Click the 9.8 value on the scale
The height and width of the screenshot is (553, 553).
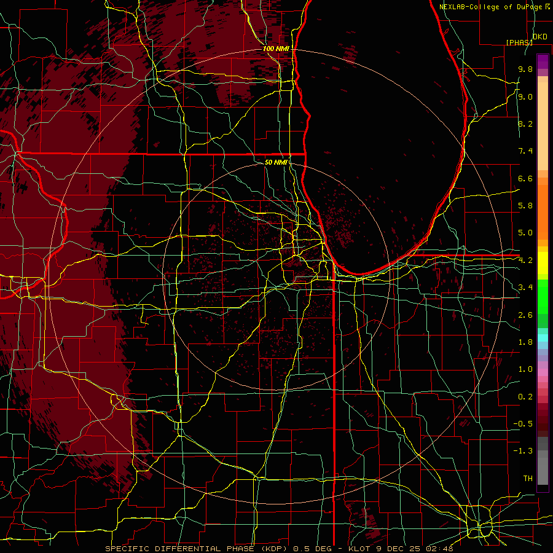click(x=525, y=69)
